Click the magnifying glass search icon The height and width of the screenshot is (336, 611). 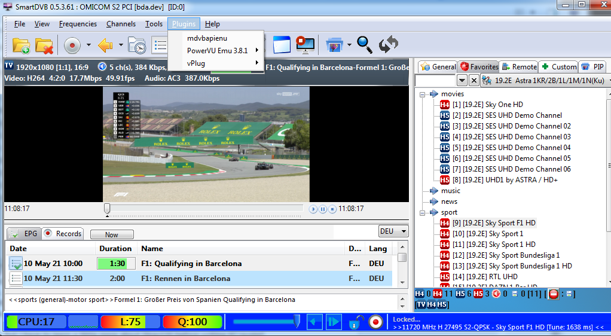[365, 44]
